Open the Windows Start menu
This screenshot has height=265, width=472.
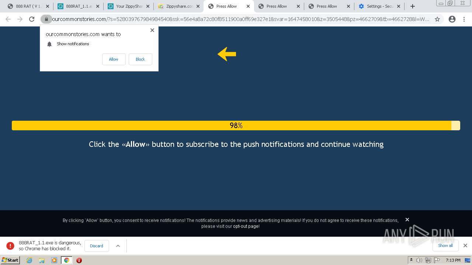point(10,260)
